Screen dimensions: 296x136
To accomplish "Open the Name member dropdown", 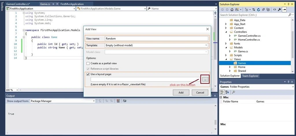I will pos(216,9).
